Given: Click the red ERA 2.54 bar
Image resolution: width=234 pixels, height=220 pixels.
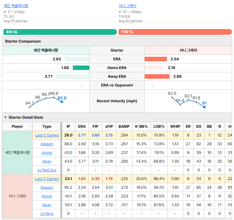Looking at the screenshot, I should pyautogui.click(x=156, y=59).
